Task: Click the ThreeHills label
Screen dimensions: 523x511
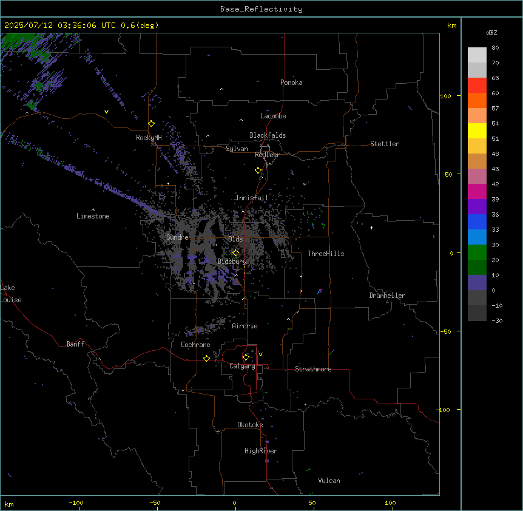Action: [326, 254]
